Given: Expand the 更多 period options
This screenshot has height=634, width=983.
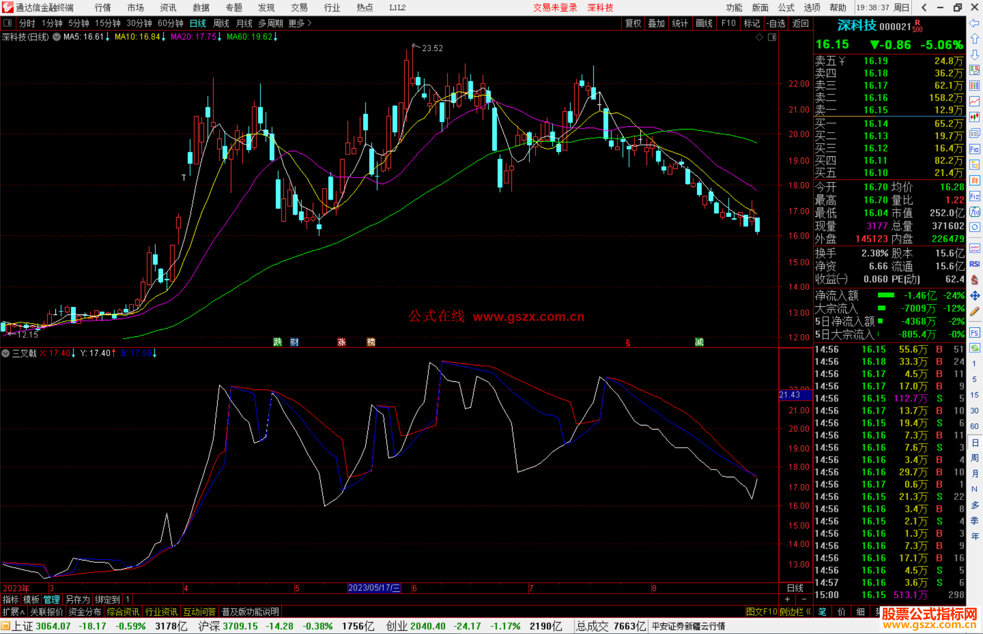Looking at the screenshot, I should (299, 23).
